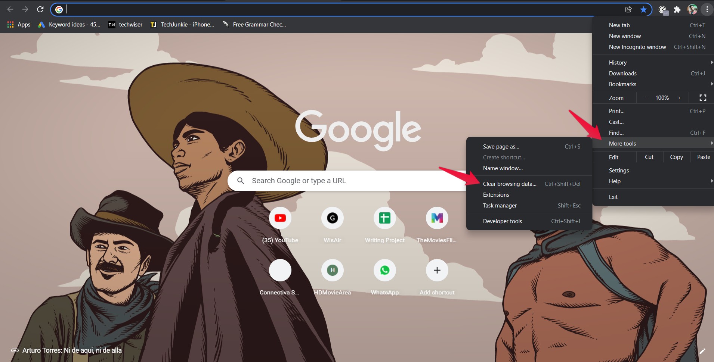Open the Connectiva S... shortcut tile

280,277
